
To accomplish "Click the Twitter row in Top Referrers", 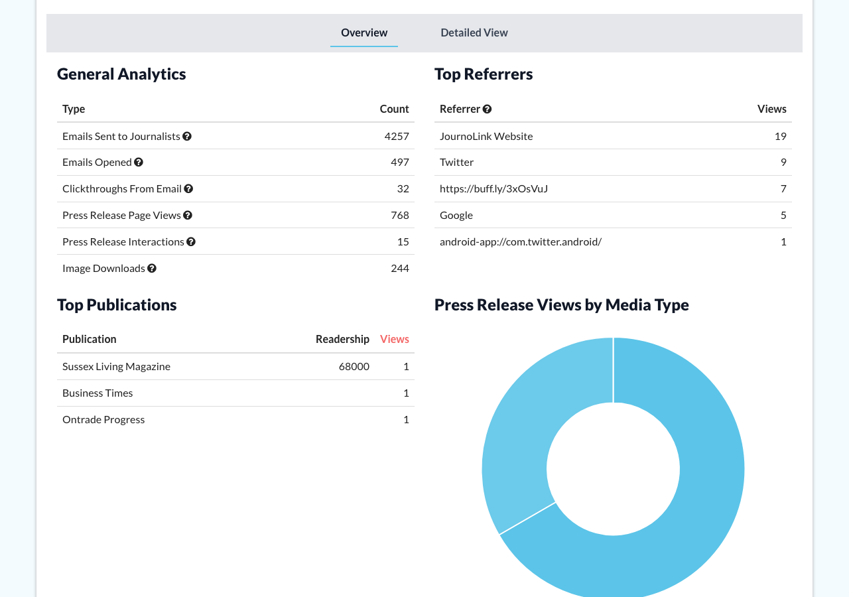I will click(x=456, y=162).
